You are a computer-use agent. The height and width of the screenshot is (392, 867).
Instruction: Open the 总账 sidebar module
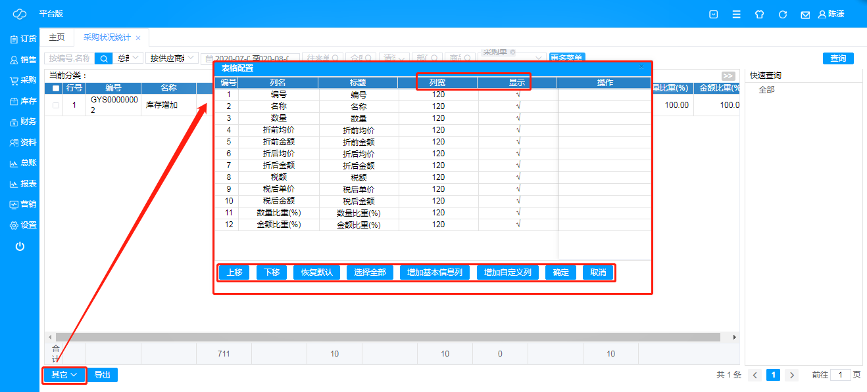(x=23, y=163)
